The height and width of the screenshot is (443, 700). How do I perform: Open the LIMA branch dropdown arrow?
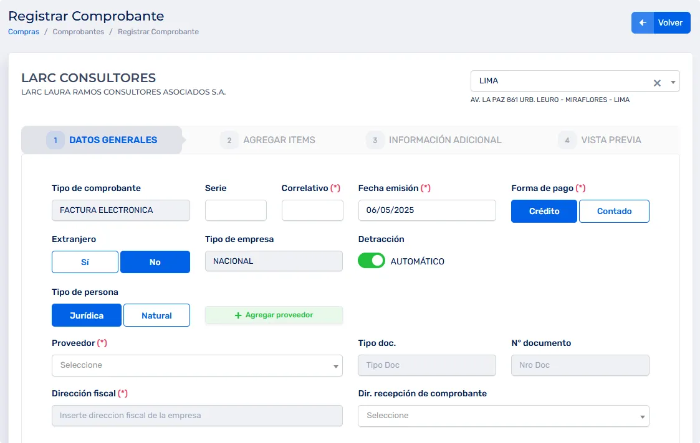(673, 82)
